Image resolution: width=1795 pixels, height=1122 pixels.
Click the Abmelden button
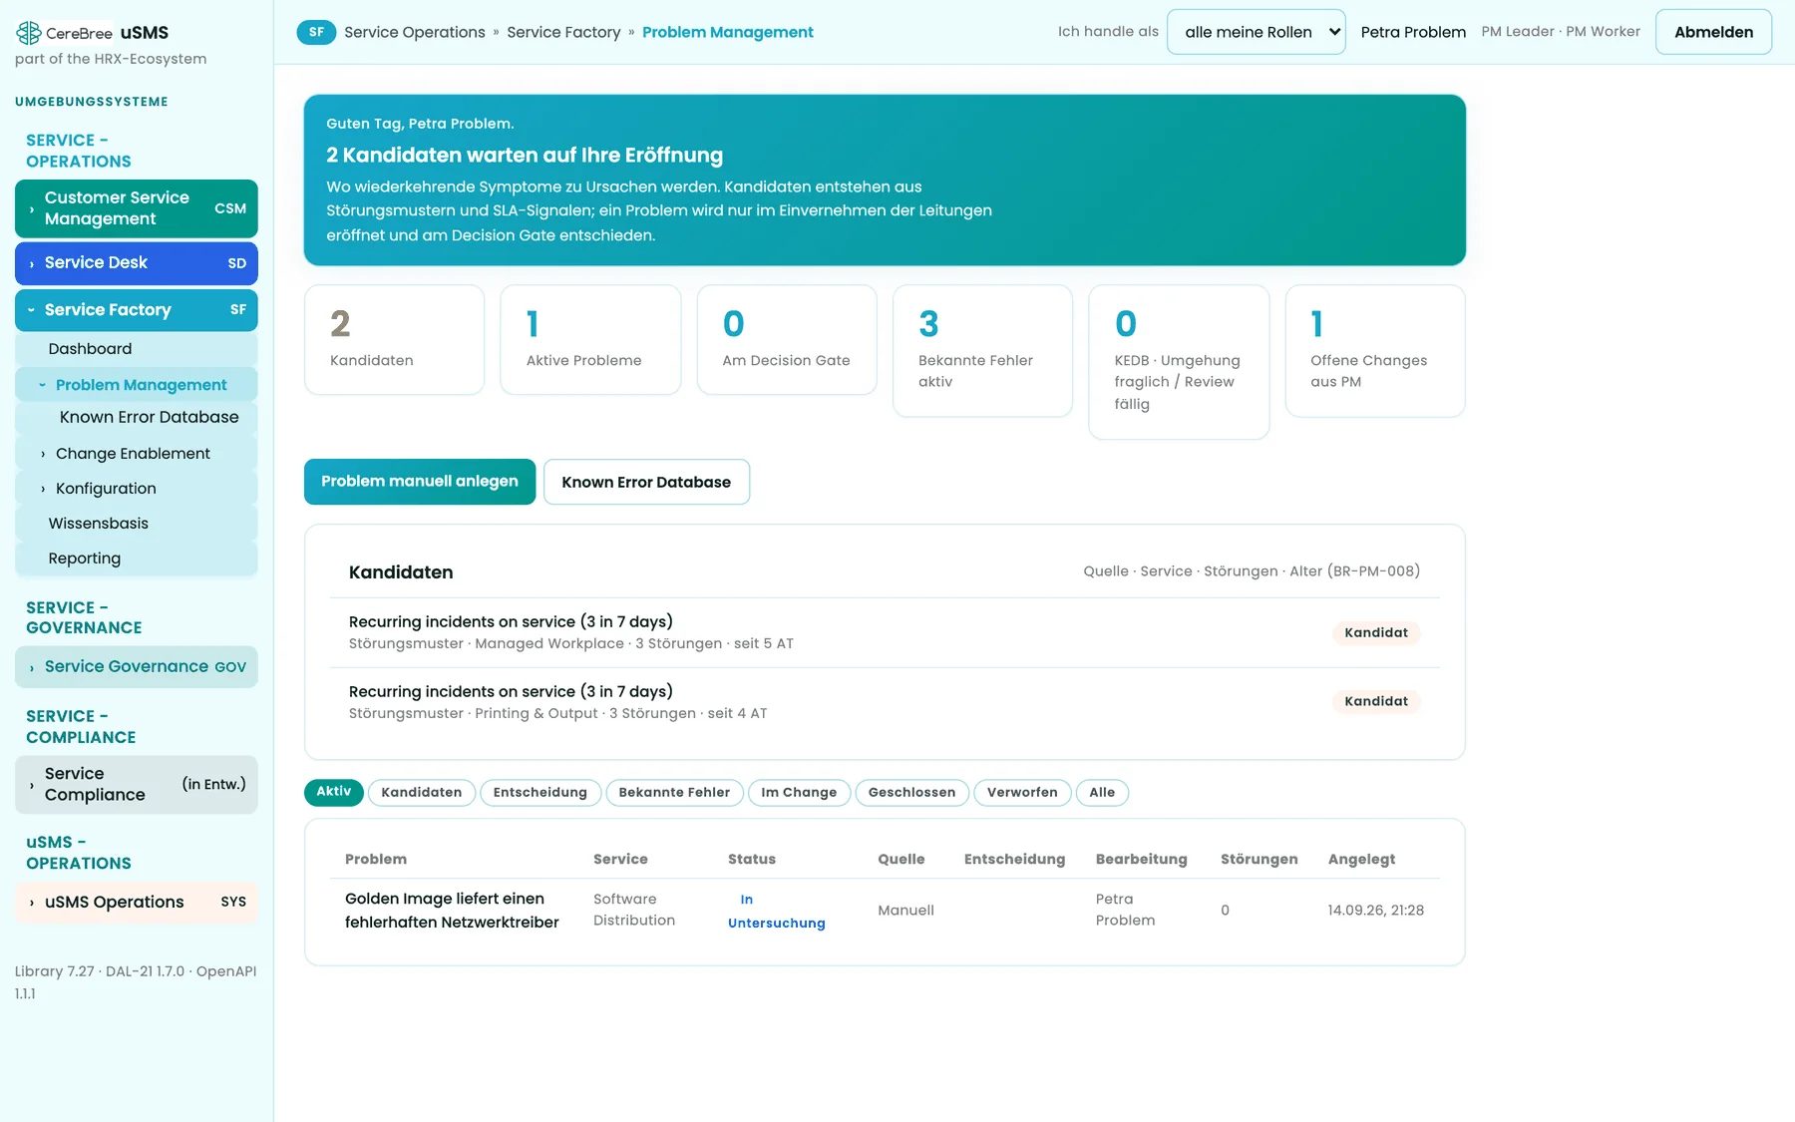click(x=1713, y=32)
